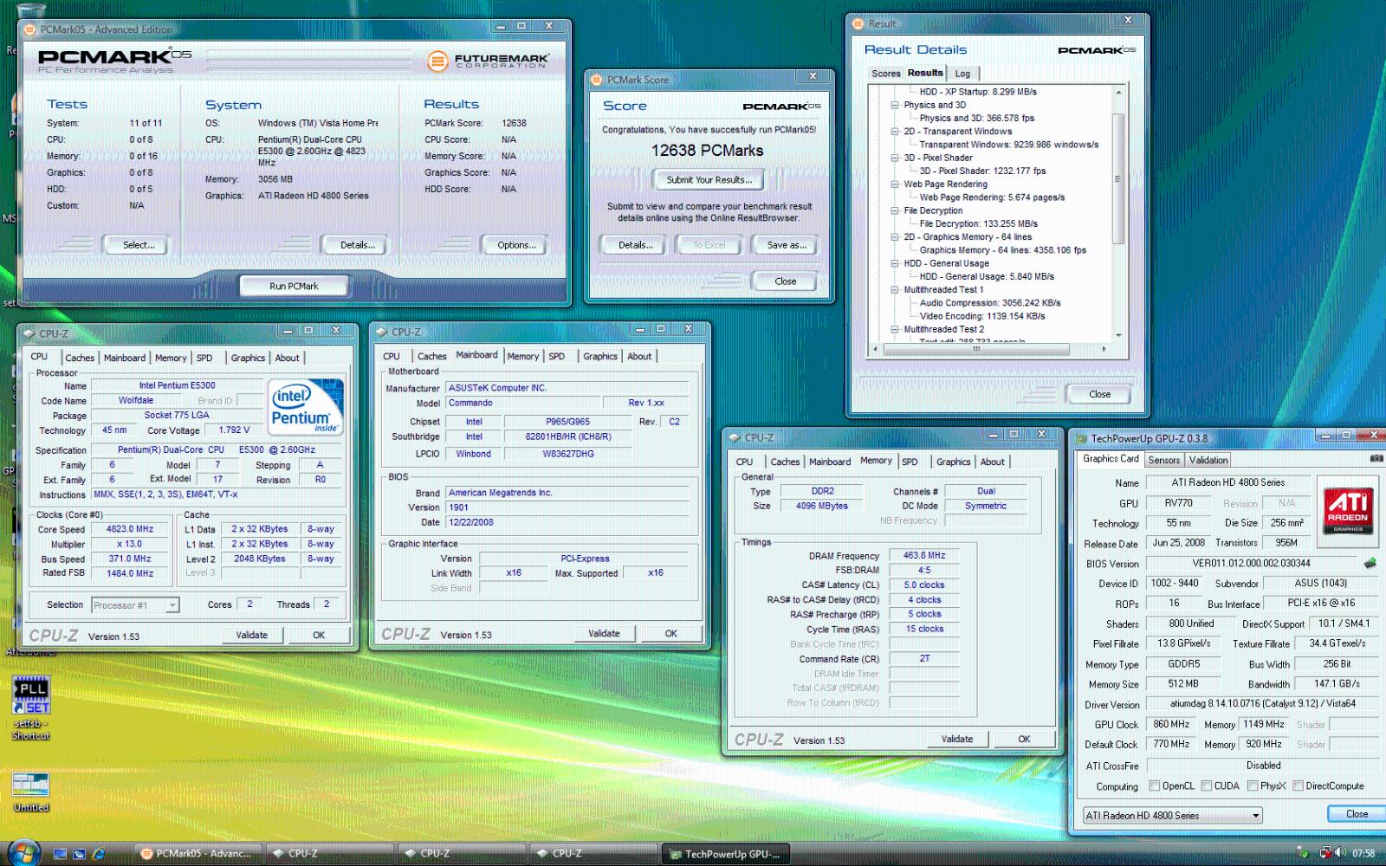Click the leftmost green system tray icon

click(1302, 853)
